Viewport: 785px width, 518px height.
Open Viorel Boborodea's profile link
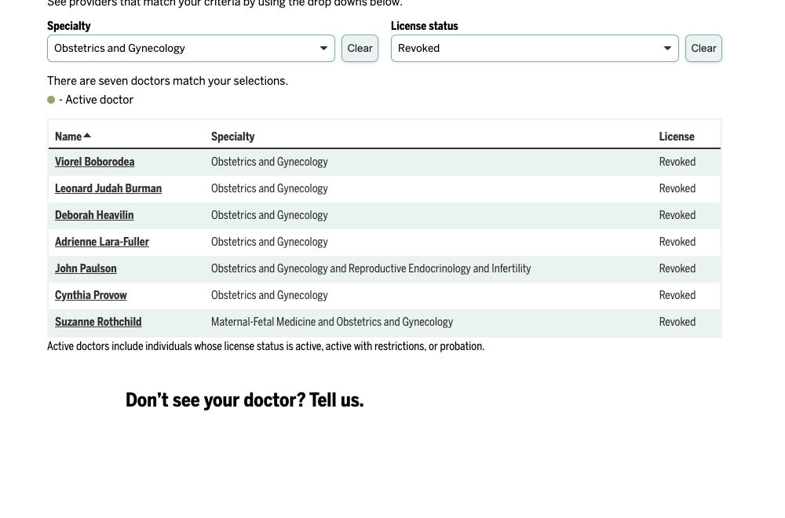[95, 162]
